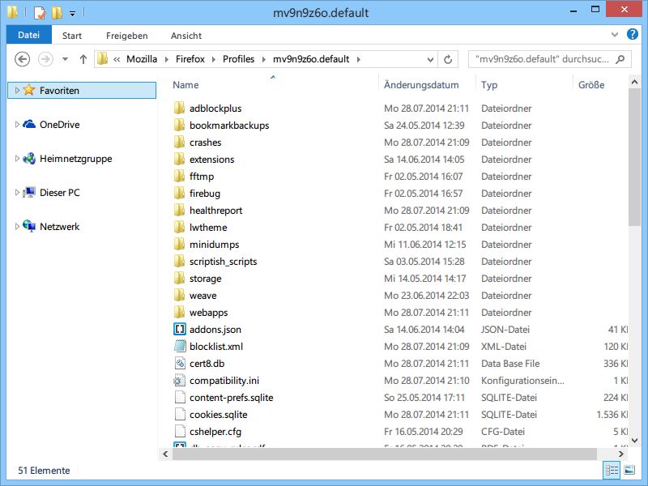Viewport: 648px width, 486px height.
Task: Expand the Heimnetzgruppe tree node
Action: pos(17,158)
